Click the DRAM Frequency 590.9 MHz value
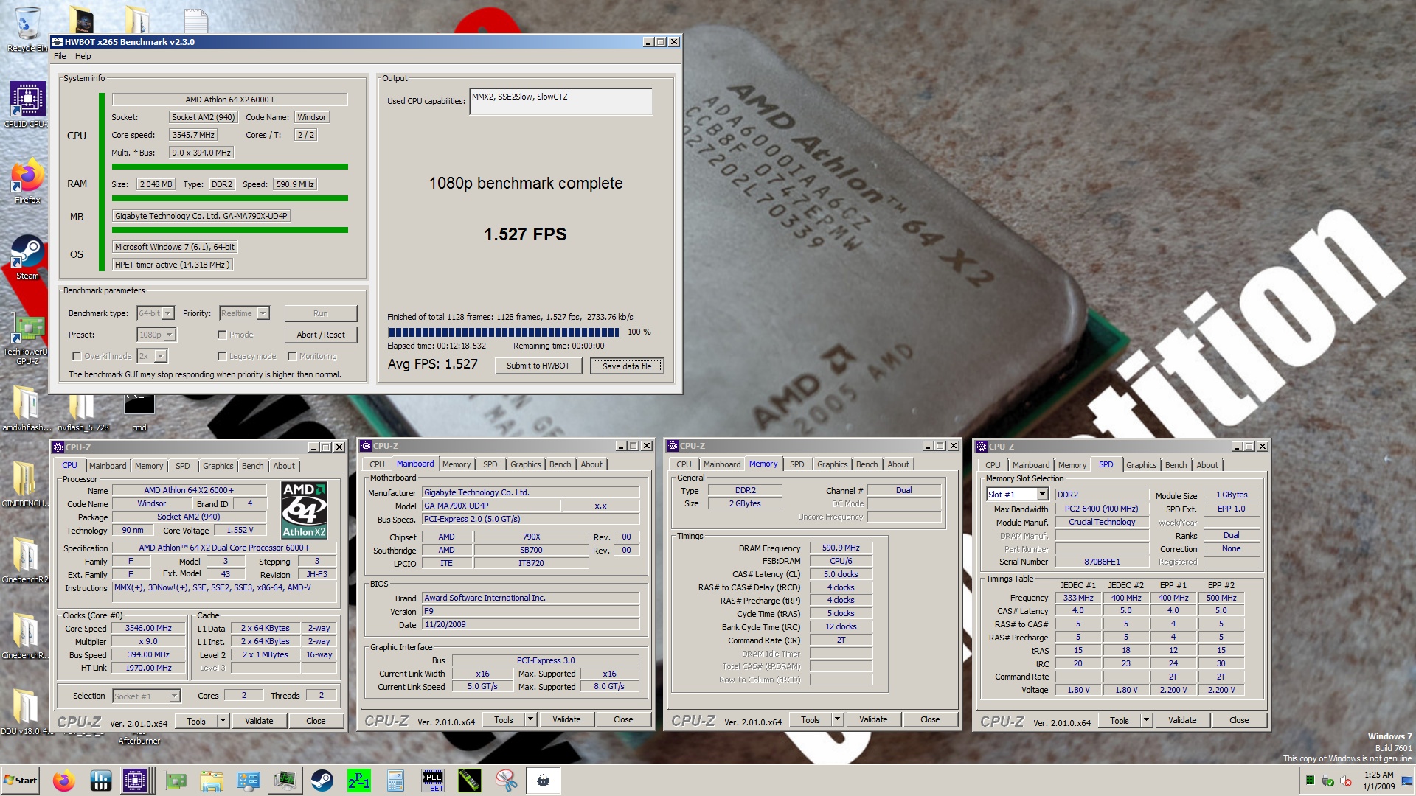The width and height of the screenshot is (1416, 796). point(841,548)
